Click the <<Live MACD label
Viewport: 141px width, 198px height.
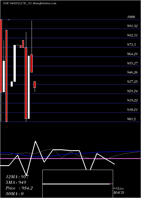(x=119, y=191)
